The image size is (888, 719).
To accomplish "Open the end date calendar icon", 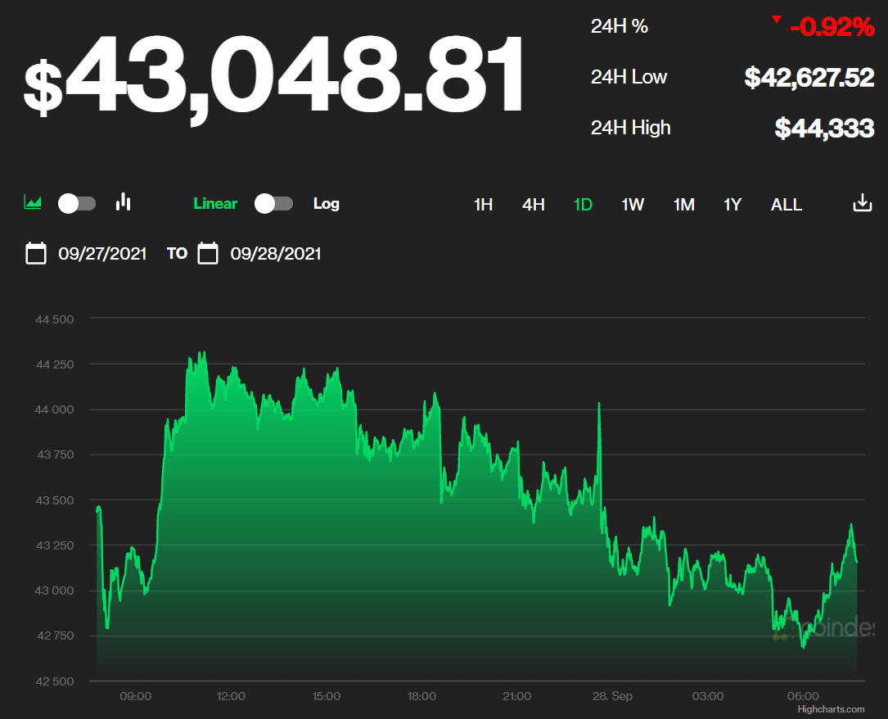I will 208,254.
